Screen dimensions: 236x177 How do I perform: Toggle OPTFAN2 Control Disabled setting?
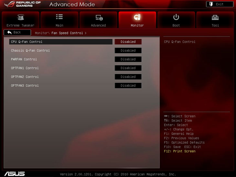128,77
